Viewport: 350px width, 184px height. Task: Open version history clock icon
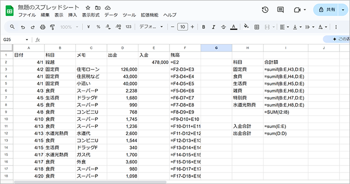click(265, 10)
